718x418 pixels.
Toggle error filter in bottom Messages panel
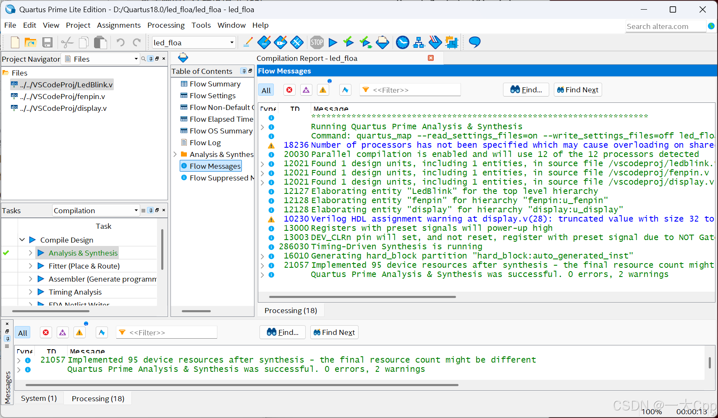pos(46,332)
